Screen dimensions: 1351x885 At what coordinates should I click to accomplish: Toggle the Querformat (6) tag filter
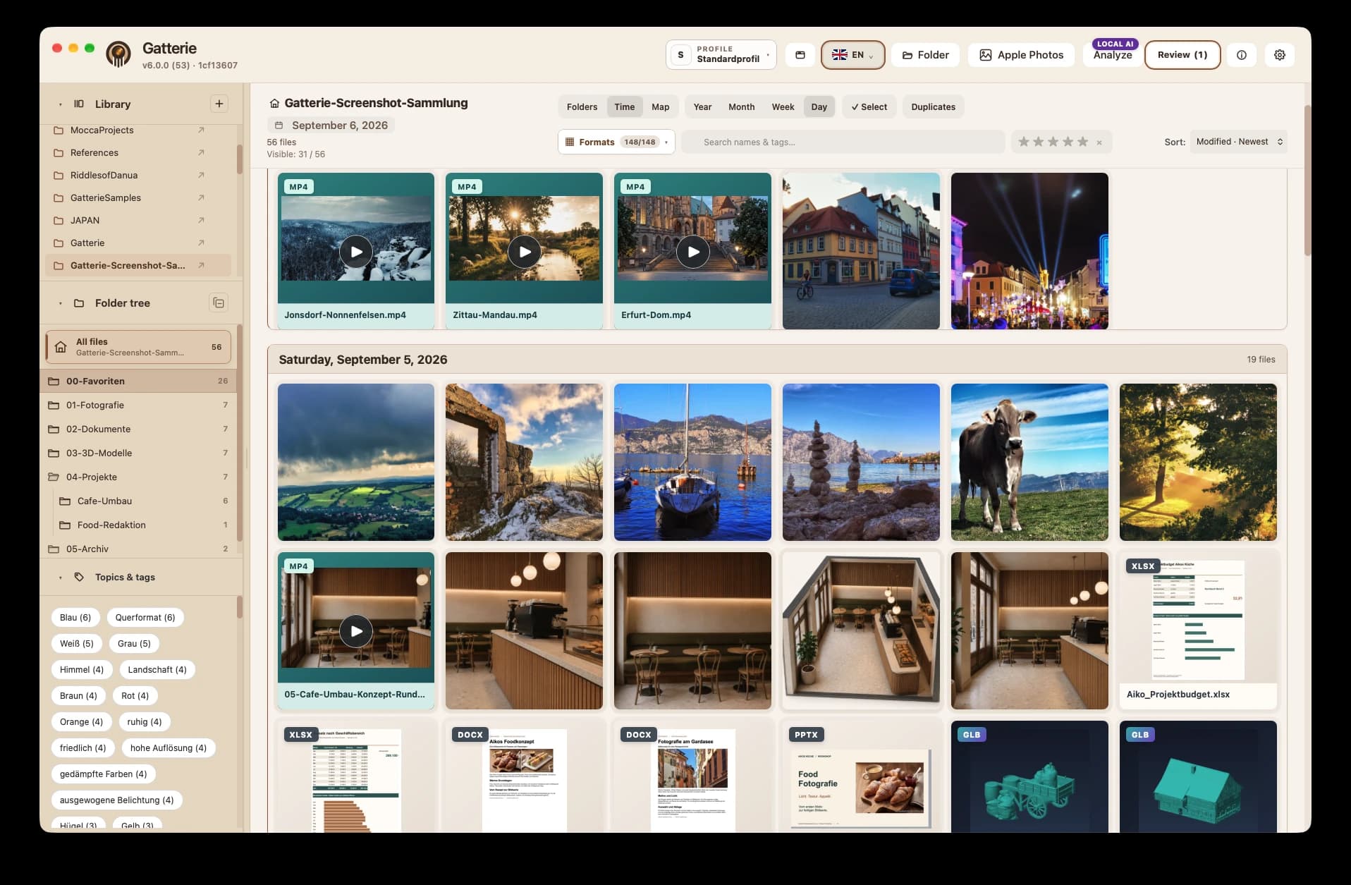pos(145,618)
